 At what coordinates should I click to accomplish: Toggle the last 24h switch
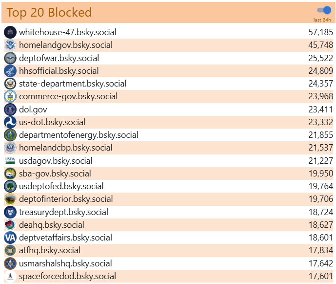[x=324, y=10]
